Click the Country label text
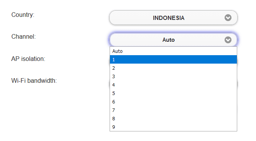 tap(23, 15)
